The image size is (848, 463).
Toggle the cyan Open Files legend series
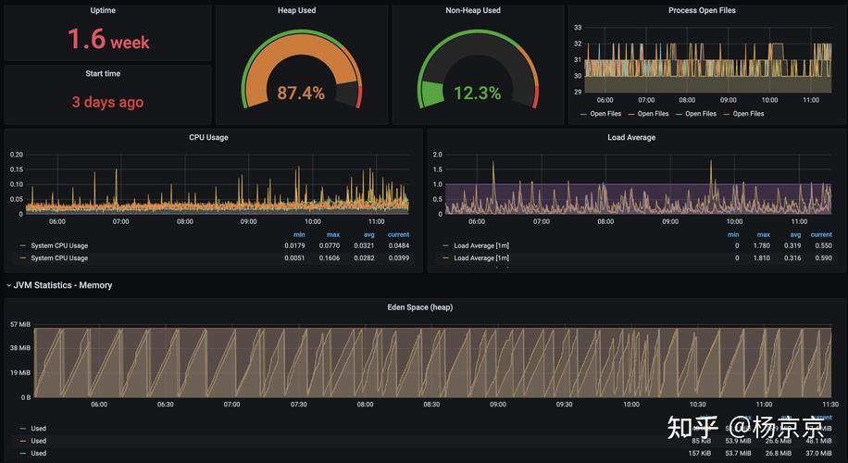tap(701, 114)
